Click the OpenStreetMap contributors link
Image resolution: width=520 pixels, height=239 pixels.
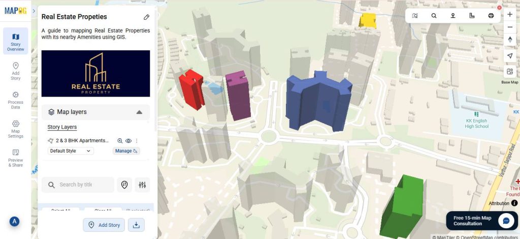coord(487,237)
